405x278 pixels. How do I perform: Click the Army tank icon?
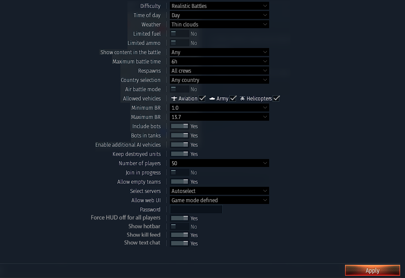point(212,99)
